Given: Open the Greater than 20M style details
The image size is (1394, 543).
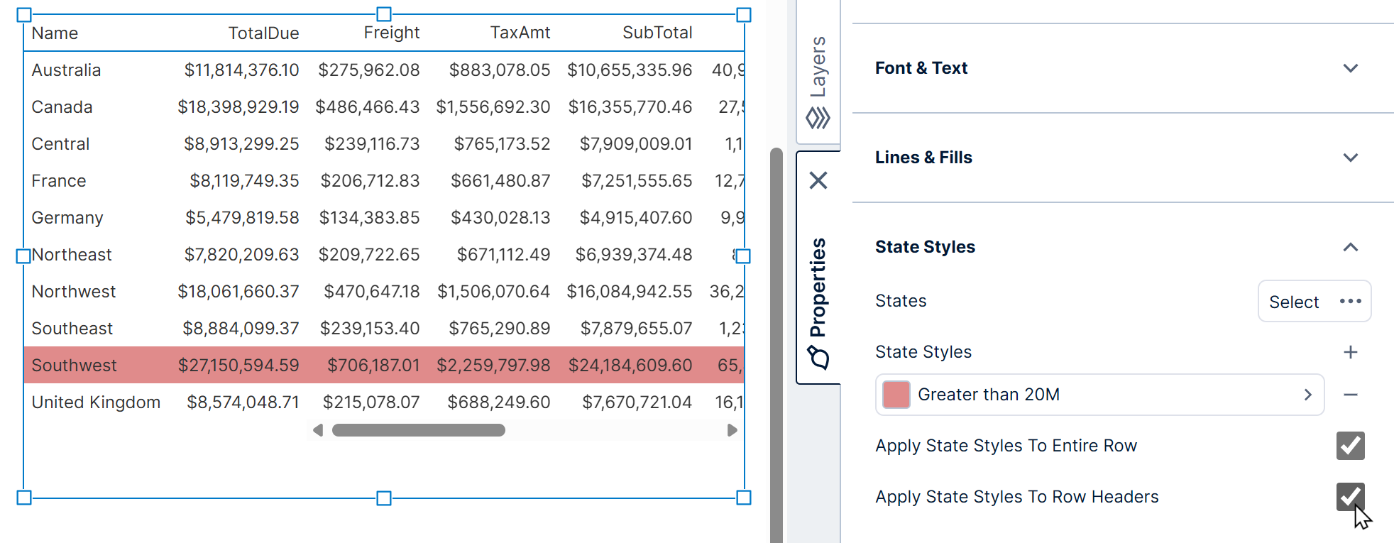Looking at the screenshot, I should coord(1307,395).
